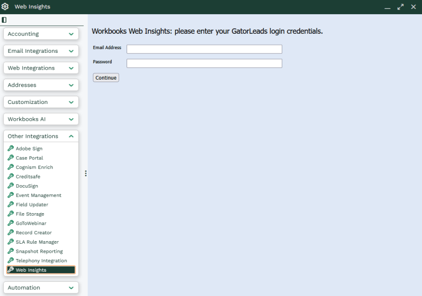Toggle the sidebar collapse panel icon
The image size is (422, 296).
tap(4, 20)
